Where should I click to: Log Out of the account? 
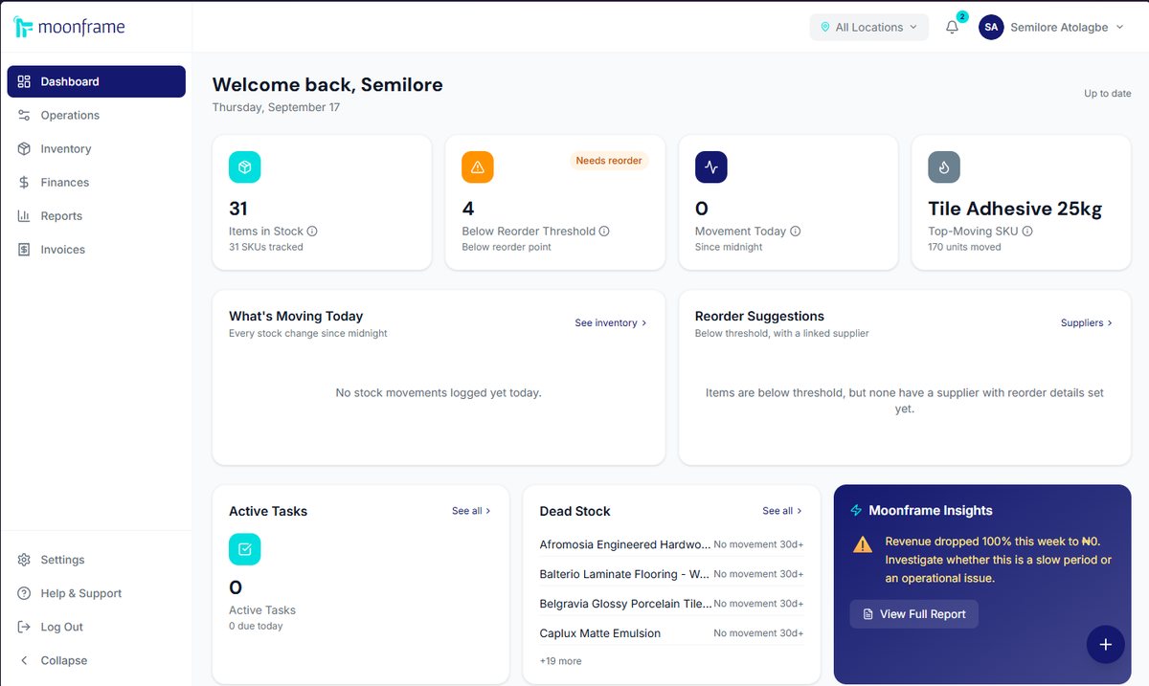(x=96, y=627)
